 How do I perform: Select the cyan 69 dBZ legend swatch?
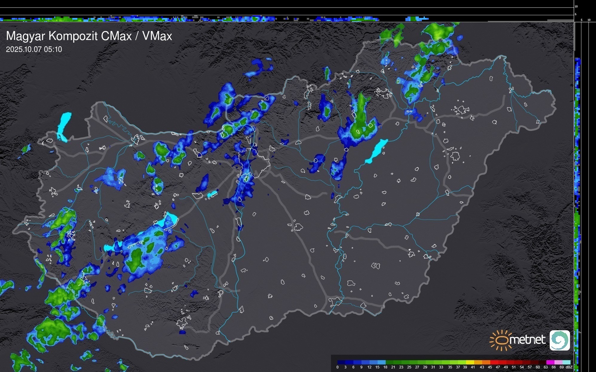[x=566, y=362]
